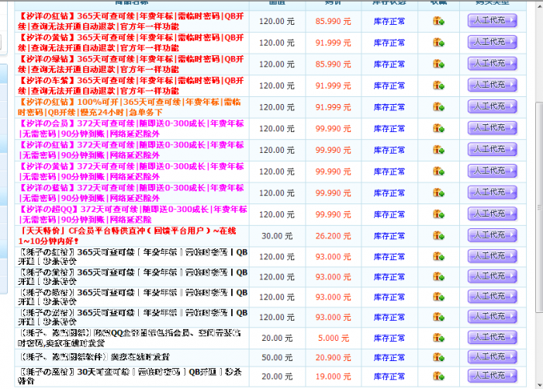Click favorite icon in the 19.000 元 row

tap(438, 377)
